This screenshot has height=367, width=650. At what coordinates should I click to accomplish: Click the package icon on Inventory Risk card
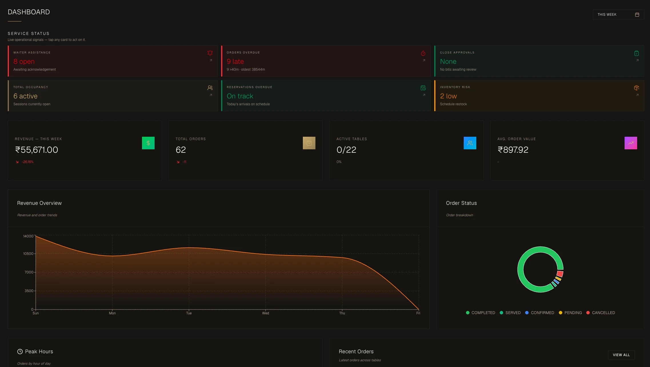[x=637, y=88]
